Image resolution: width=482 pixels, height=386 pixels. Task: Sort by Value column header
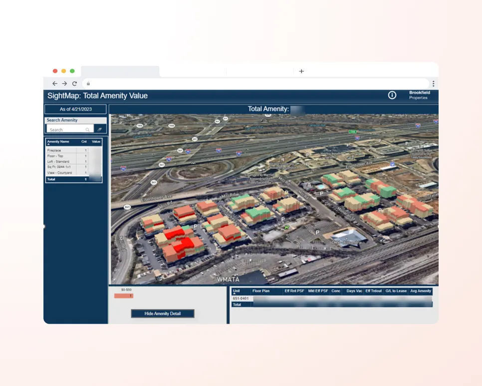pos(96,142)
